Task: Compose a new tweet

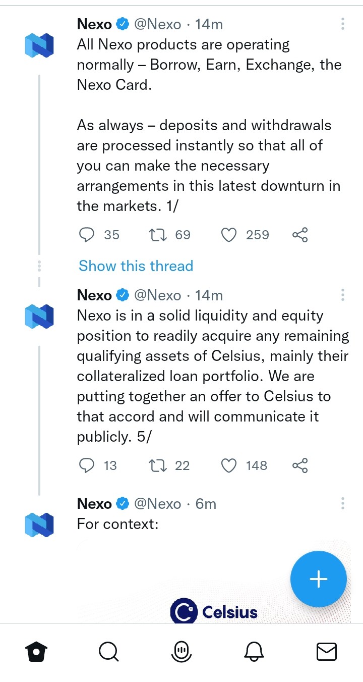Action: pyautogui.click(x=319, y=579)
